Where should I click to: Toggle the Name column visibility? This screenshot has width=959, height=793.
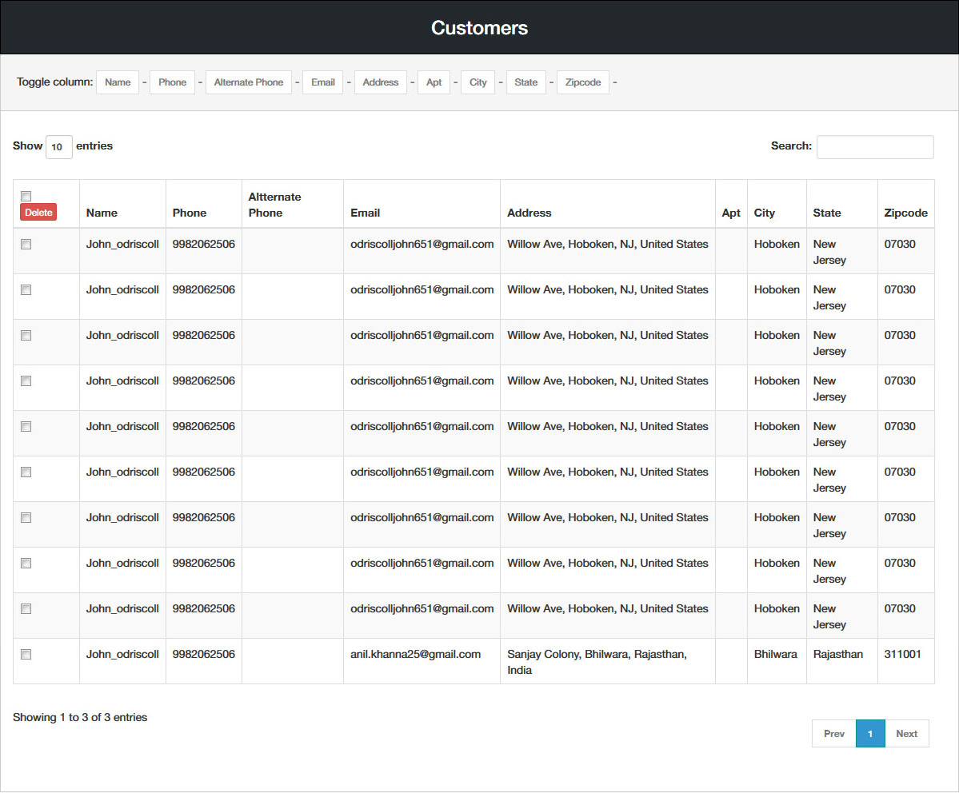coord(118,82)
